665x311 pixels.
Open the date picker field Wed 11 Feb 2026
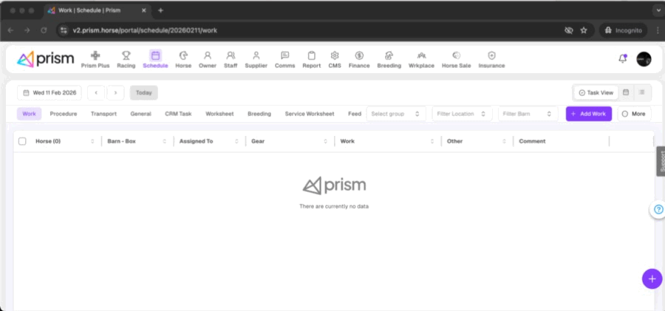(x=50, y=93)
